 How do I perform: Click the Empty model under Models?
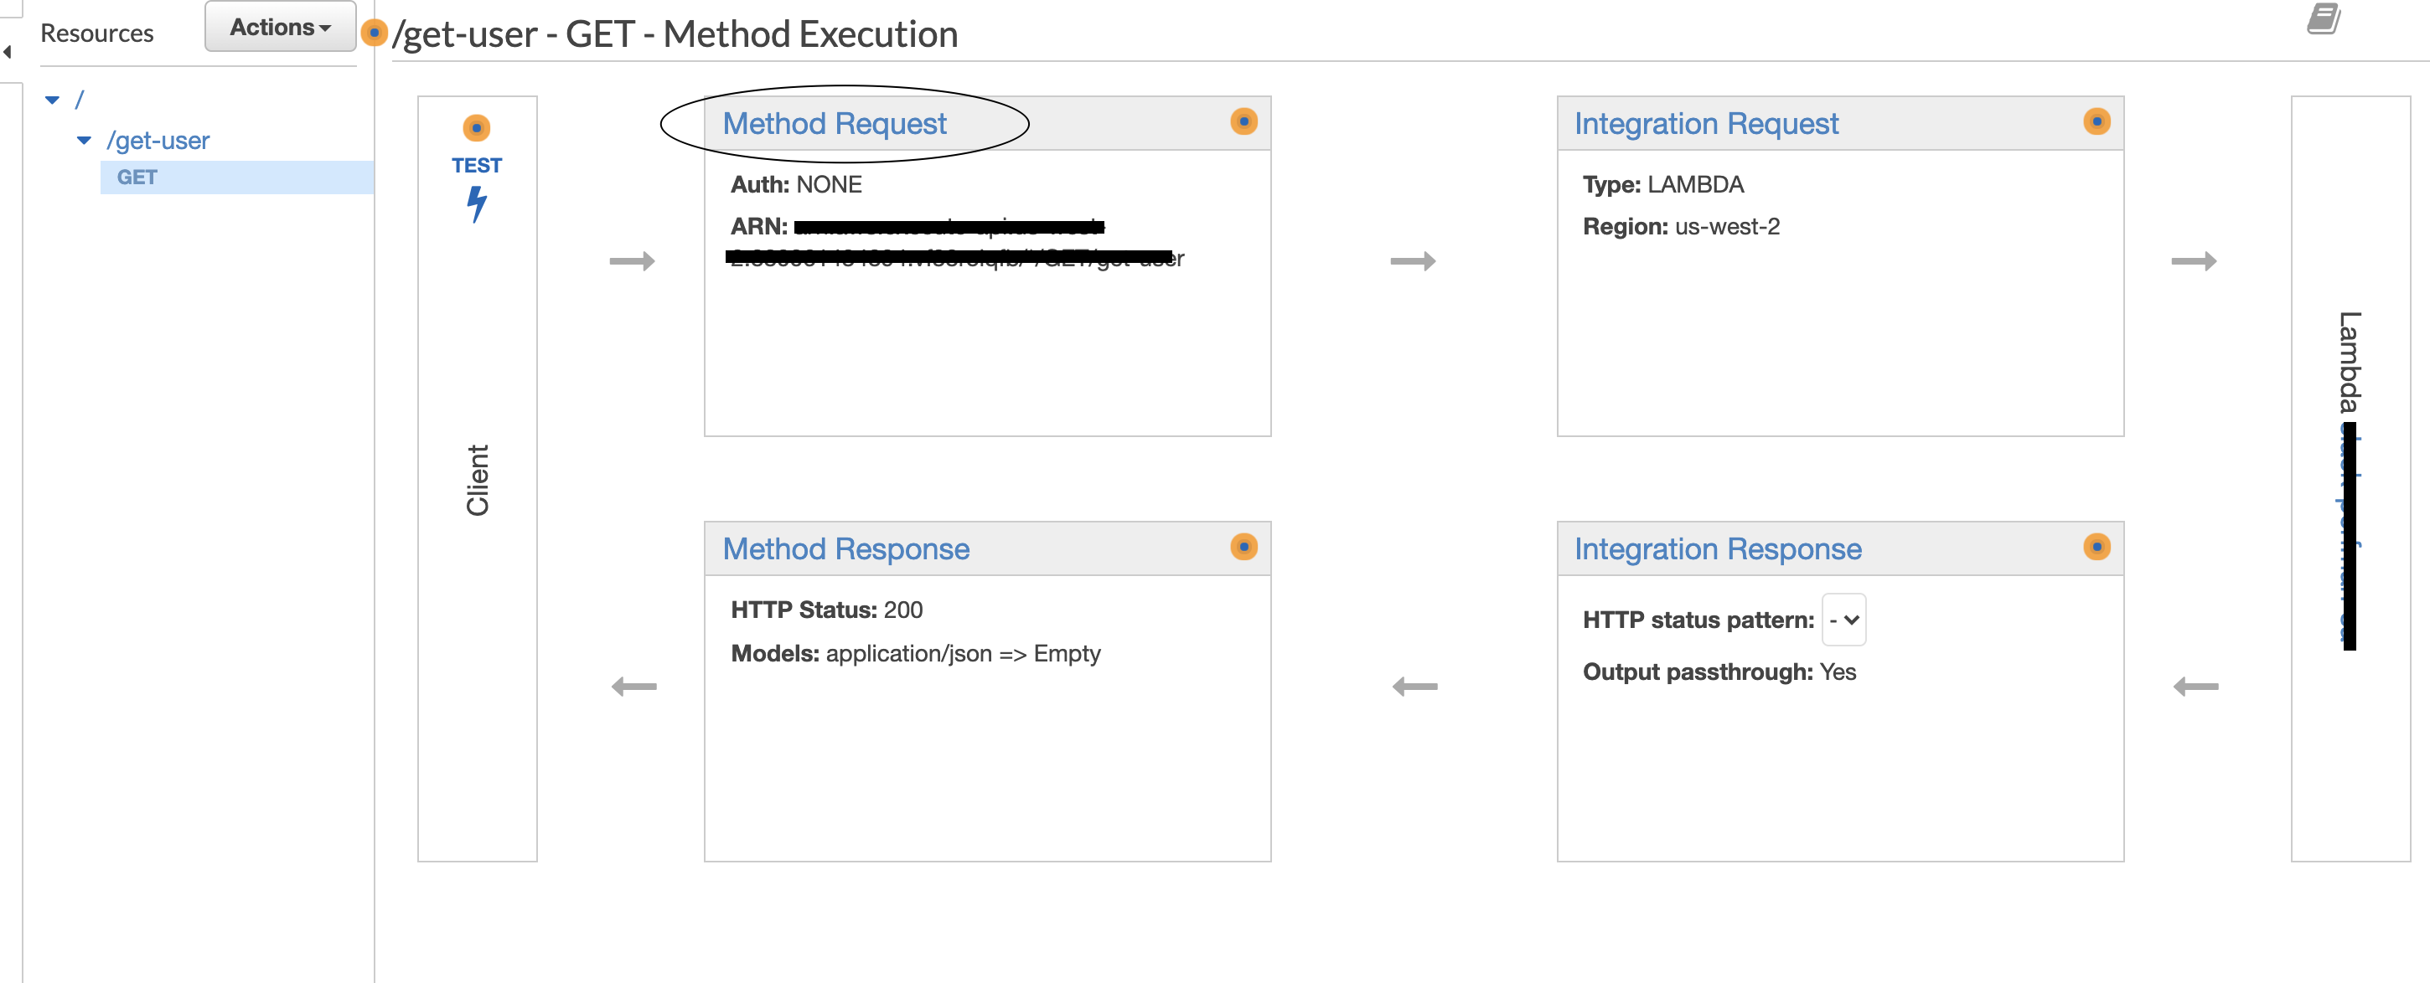tap(1067, 652)
